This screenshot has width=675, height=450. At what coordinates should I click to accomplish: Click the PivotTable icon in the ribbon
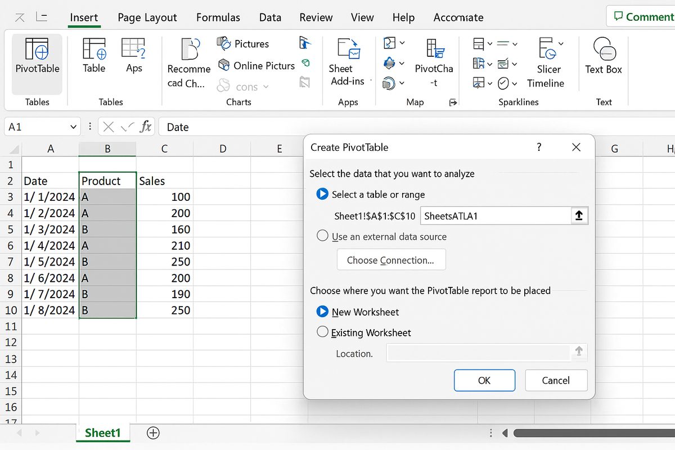37,49
